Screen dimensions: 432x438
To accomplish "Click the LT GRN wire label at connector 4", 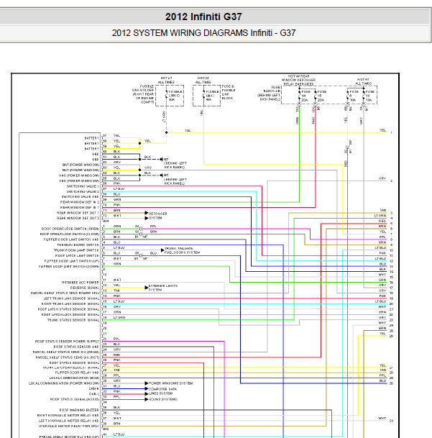I will pyautogui.click(x=381, y=216).
